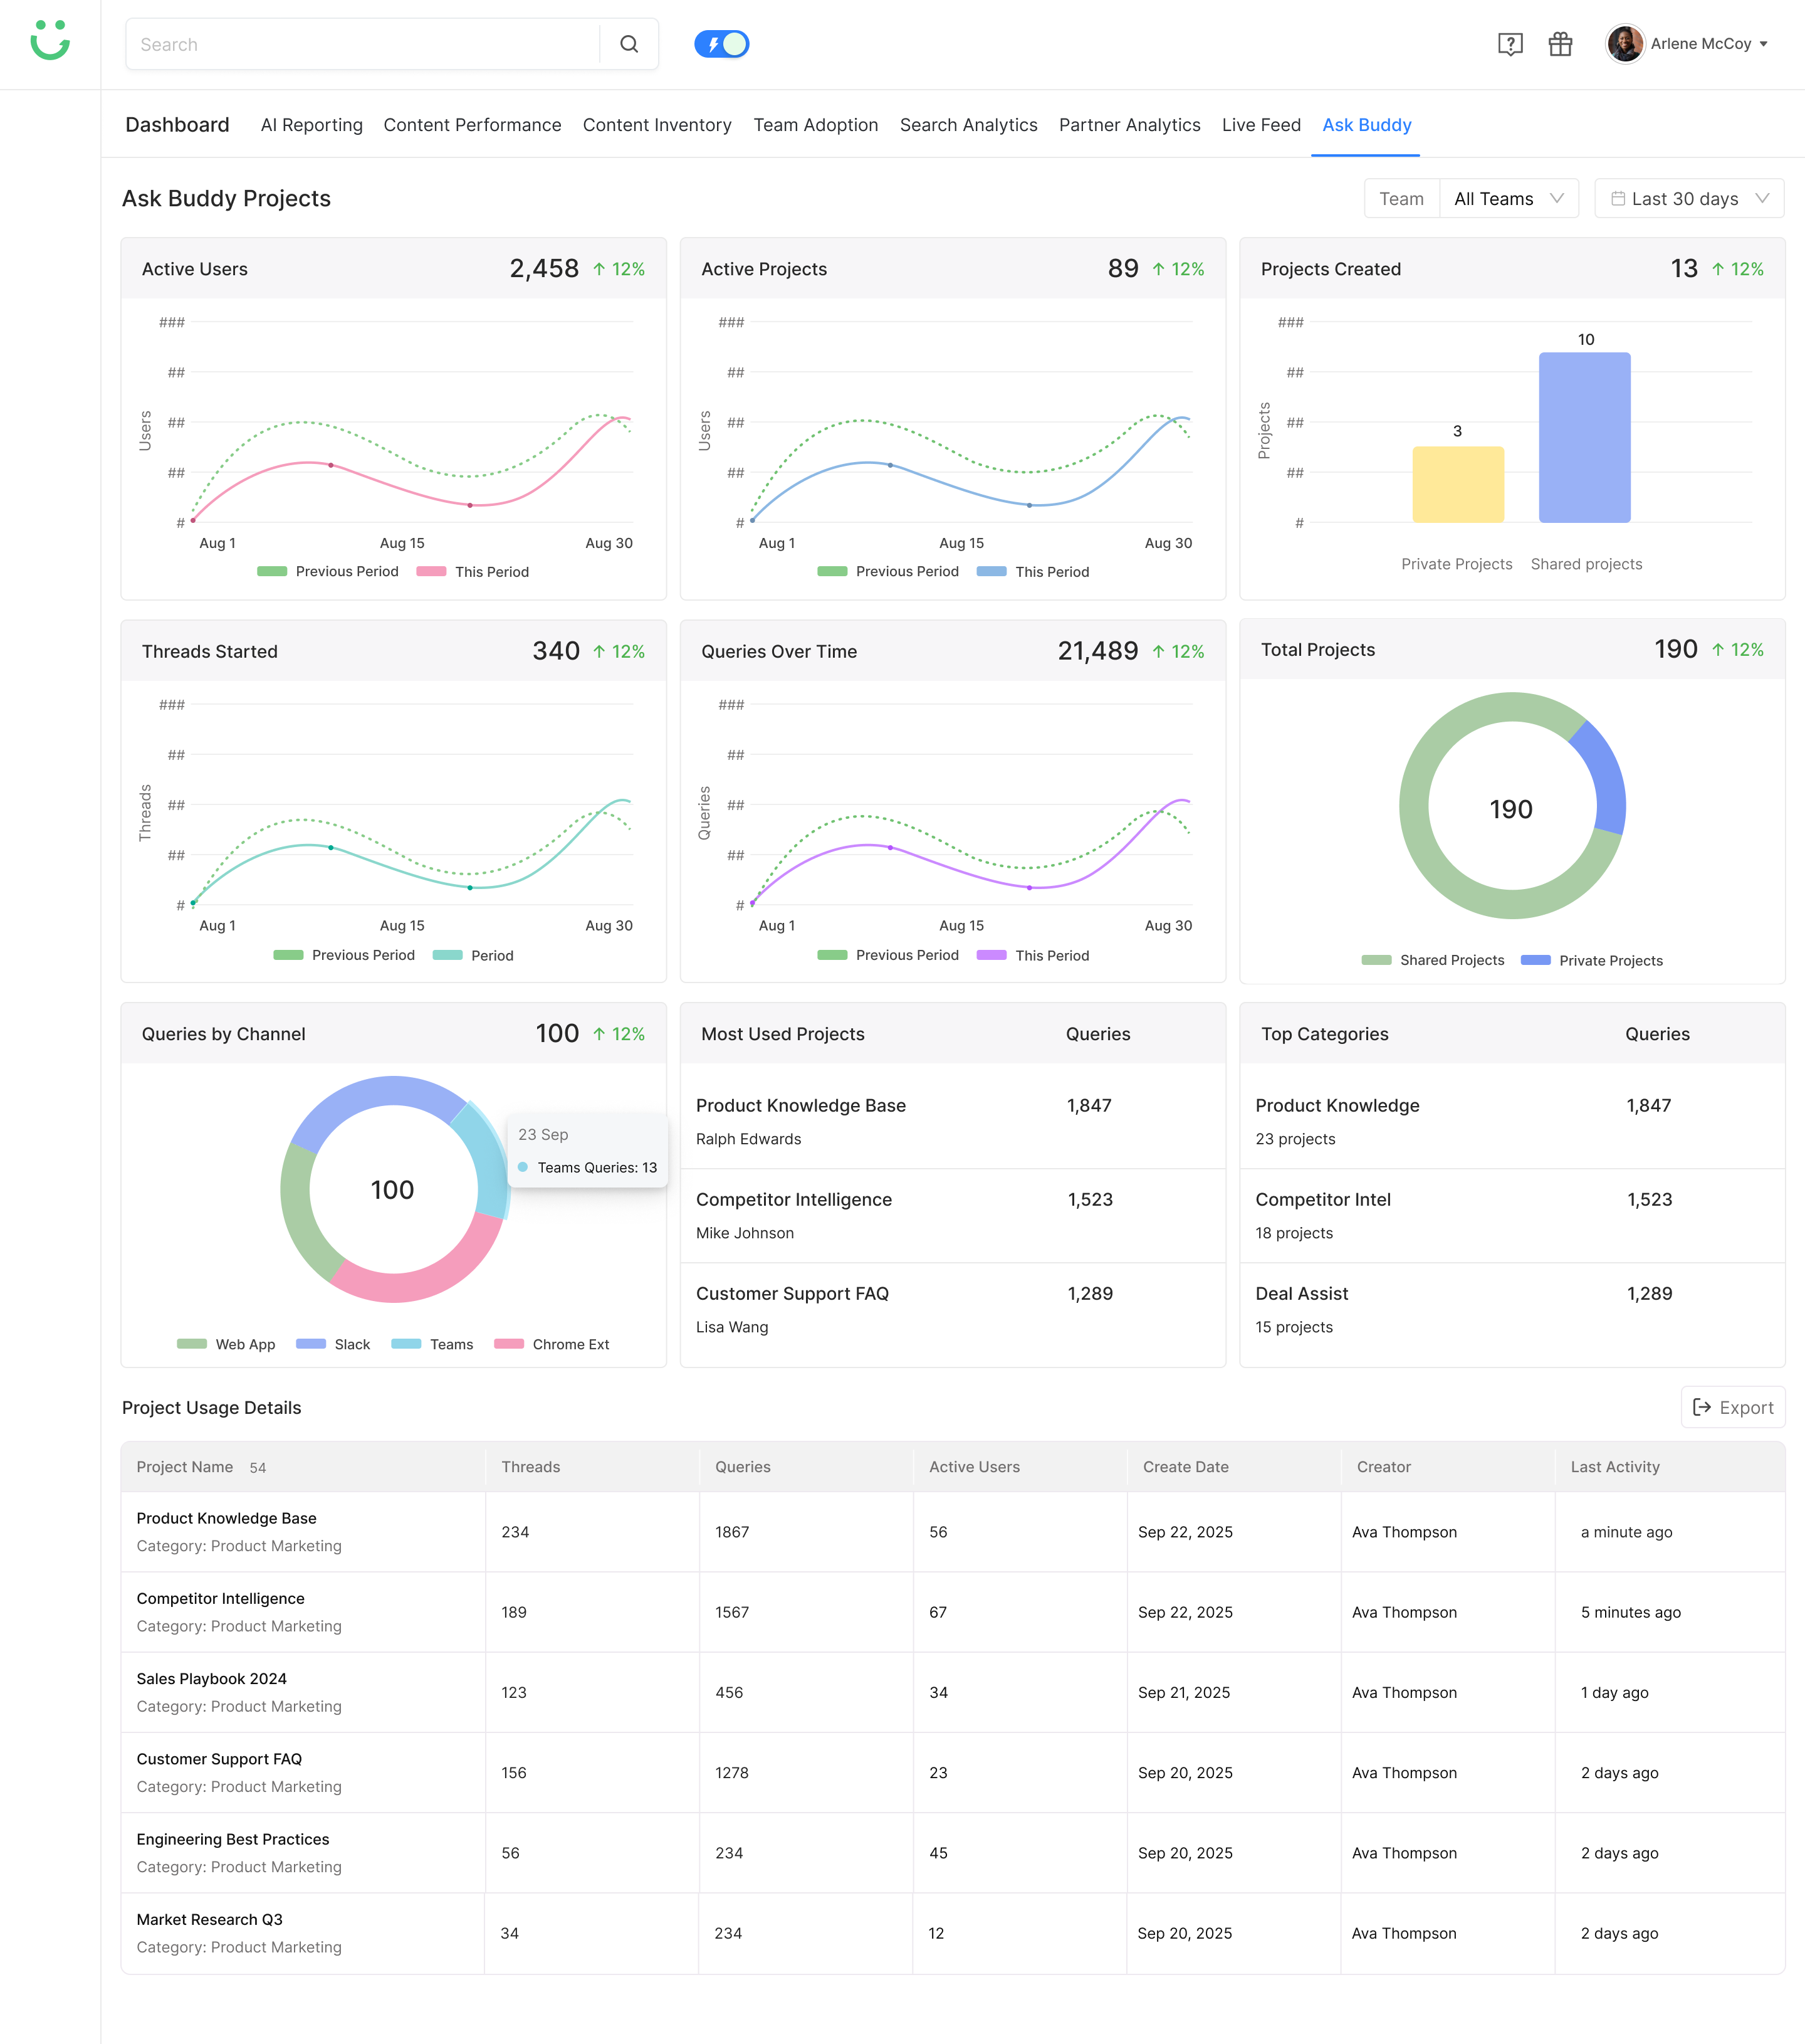Viewport: 1805px width, 2044px height.
Task: Select the Search Analytics tab
Action: click(968, 125)
